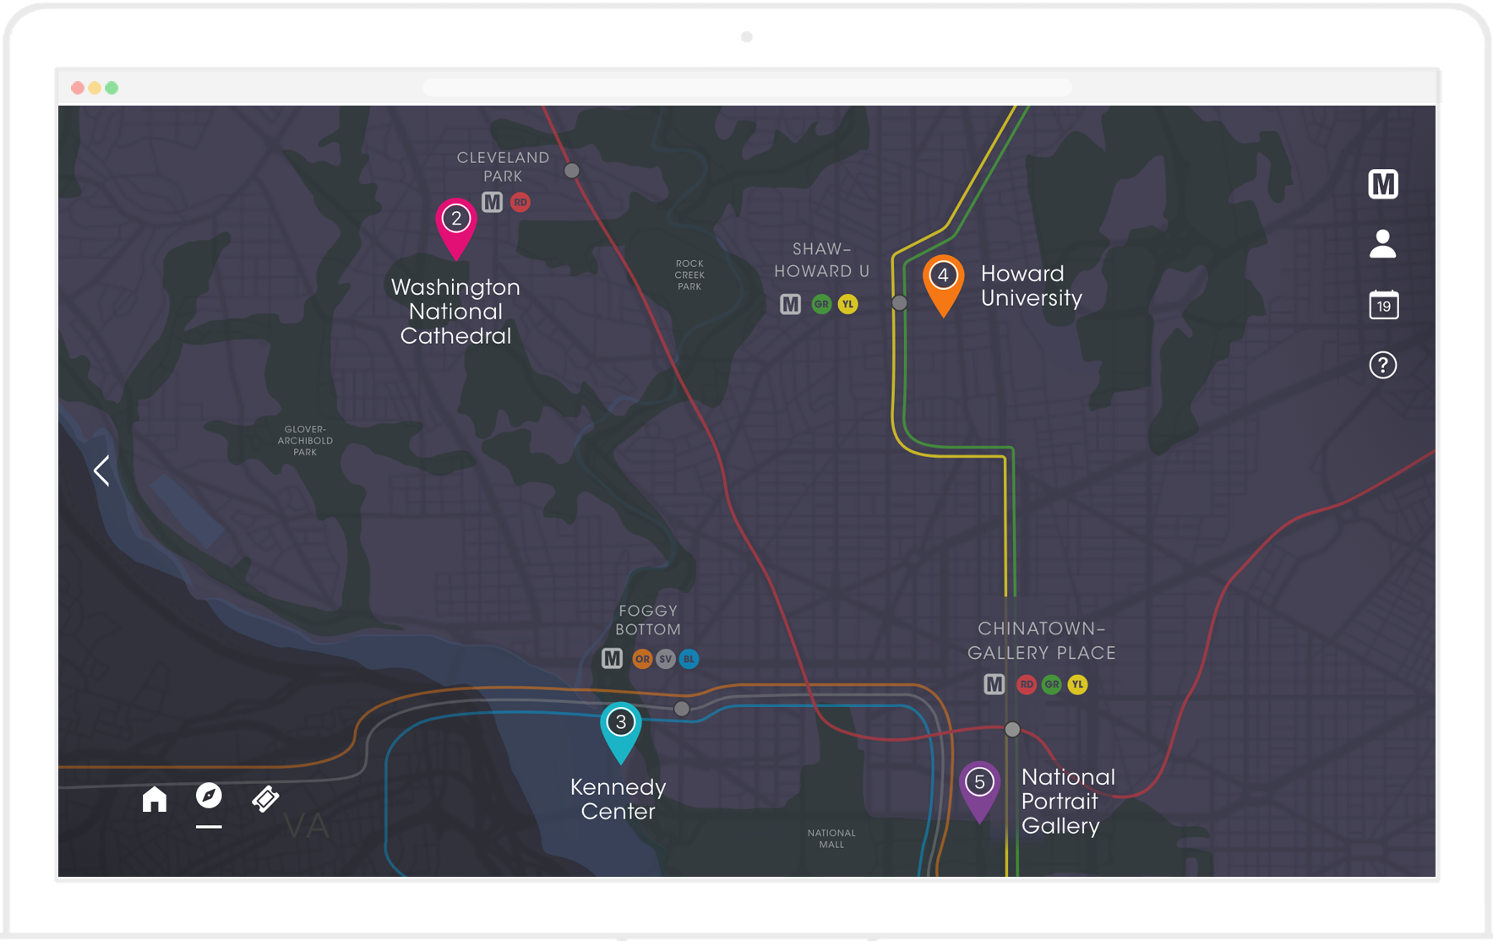Open the help question mark icon
1493x941 pixels.
(1382, 365)
